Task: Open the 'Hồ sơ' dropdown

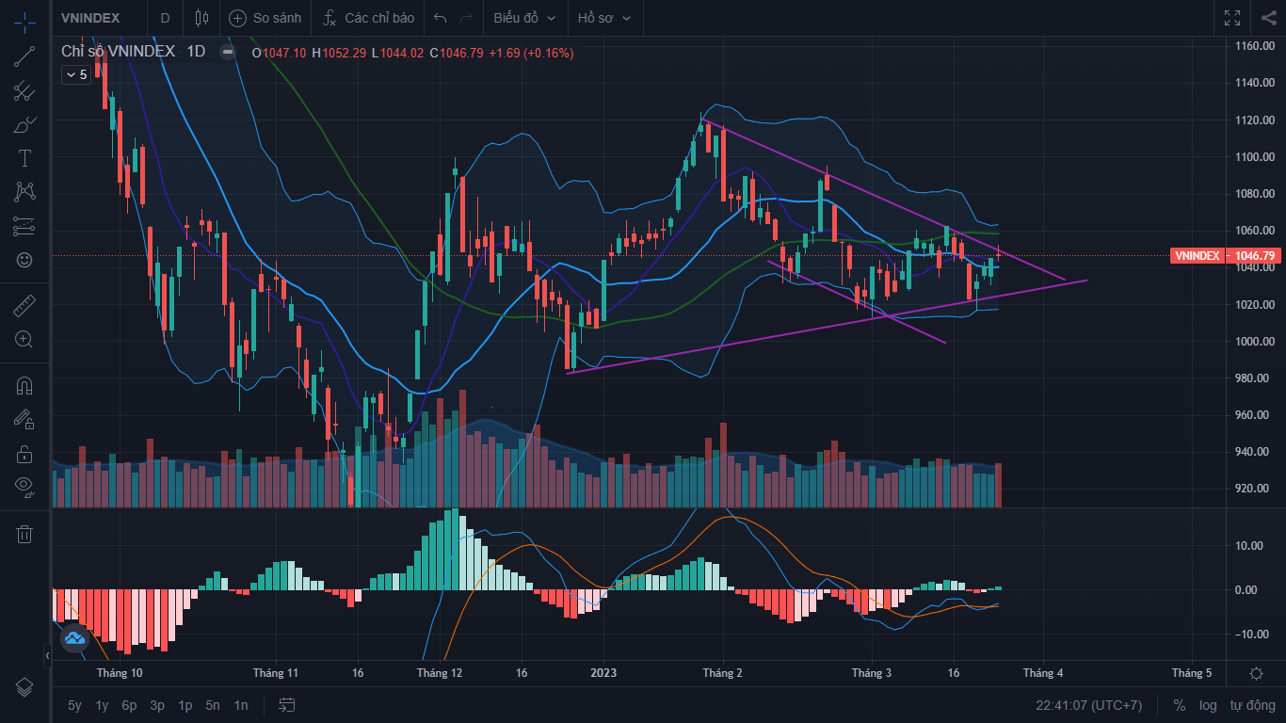Action: click(604, 18)
